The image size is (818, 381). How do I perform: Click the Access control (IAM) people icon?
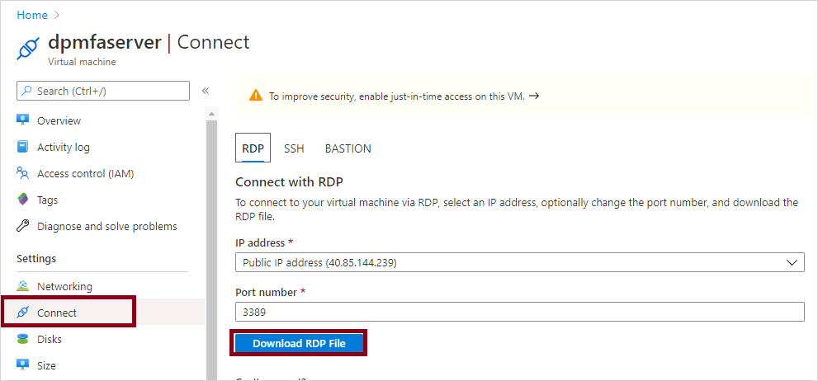pyautogui.click(x=23, y=173)
